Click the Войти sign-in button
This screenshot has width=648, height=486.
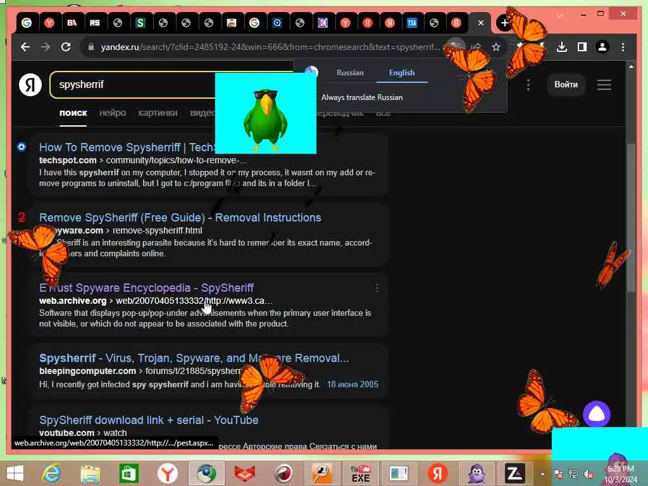pyautogui.click(x=566, y=85)
